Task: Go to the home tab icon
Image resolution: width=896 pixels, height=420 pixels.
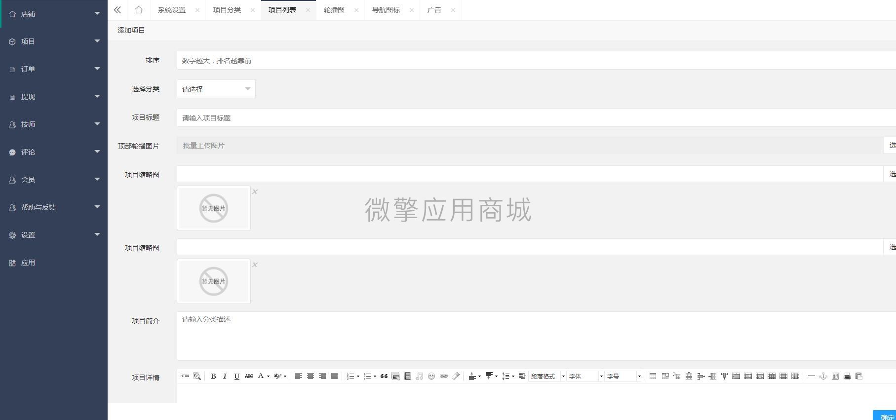Action: 139,10
